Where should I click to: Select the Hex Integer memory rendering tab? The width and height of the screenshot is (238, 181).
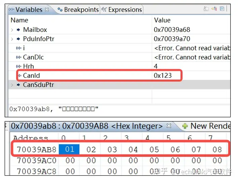pyautogui.click(x=87, y=126)
